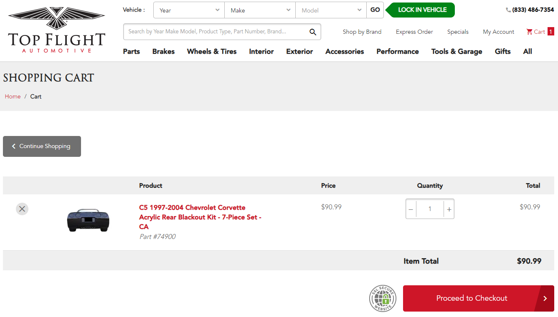Decrease quantity with the minus button
The height and width of the screenshot is (317, 558).
tap(411, 209)
